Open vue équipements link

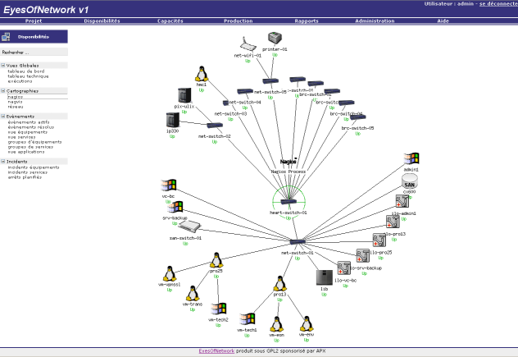[28, 132]
